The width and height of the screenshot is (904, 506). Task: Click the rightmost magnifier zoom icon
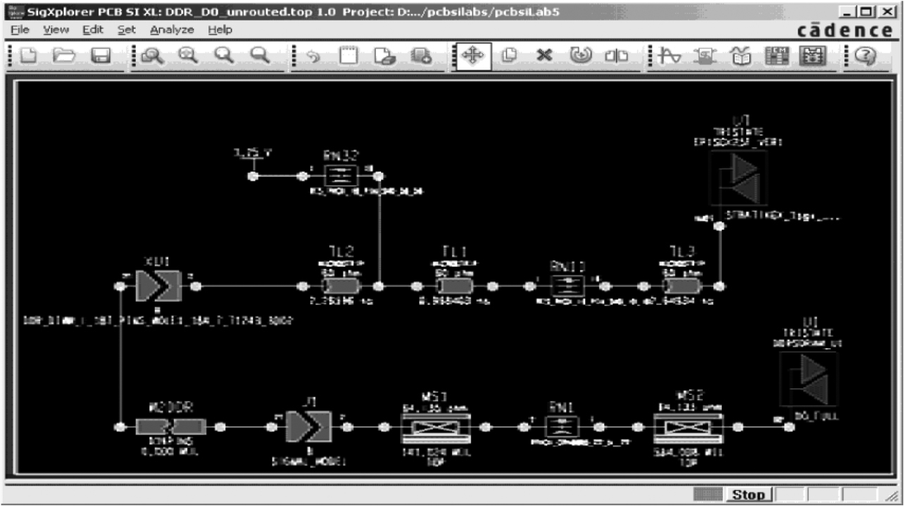[x=261, y=55]
